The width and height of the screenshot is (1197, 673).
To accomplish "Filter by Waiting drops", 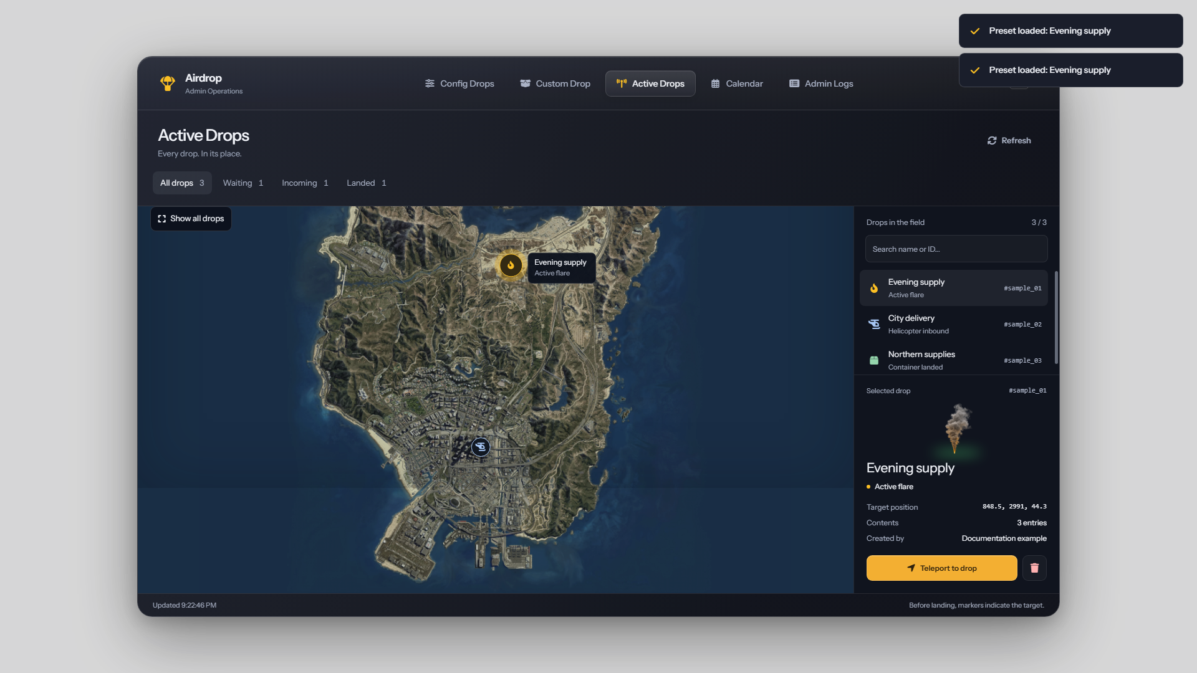I will [243, 183].
